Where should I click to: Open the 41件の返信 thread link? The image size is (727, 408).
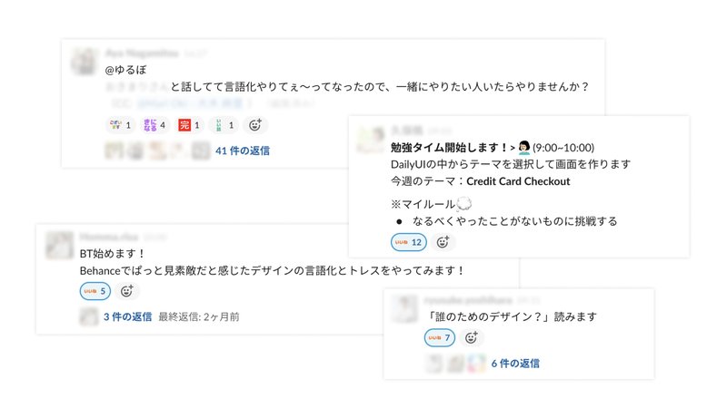(x=243, y=151)
